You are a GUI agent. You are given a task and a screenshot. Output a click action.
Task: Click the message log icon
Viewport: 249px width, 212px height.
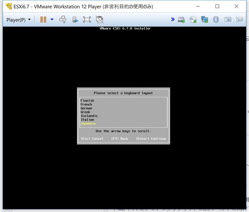pyautogui.click(x=239, y=20)
